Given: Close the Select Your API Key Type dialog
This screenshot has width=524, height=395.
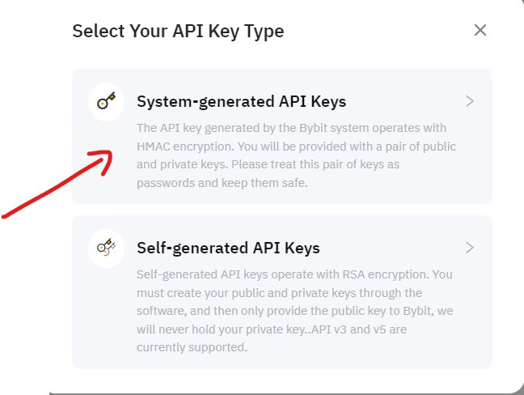Looking at the screenshot, I should pyautogui.click(x=480, y=31).
